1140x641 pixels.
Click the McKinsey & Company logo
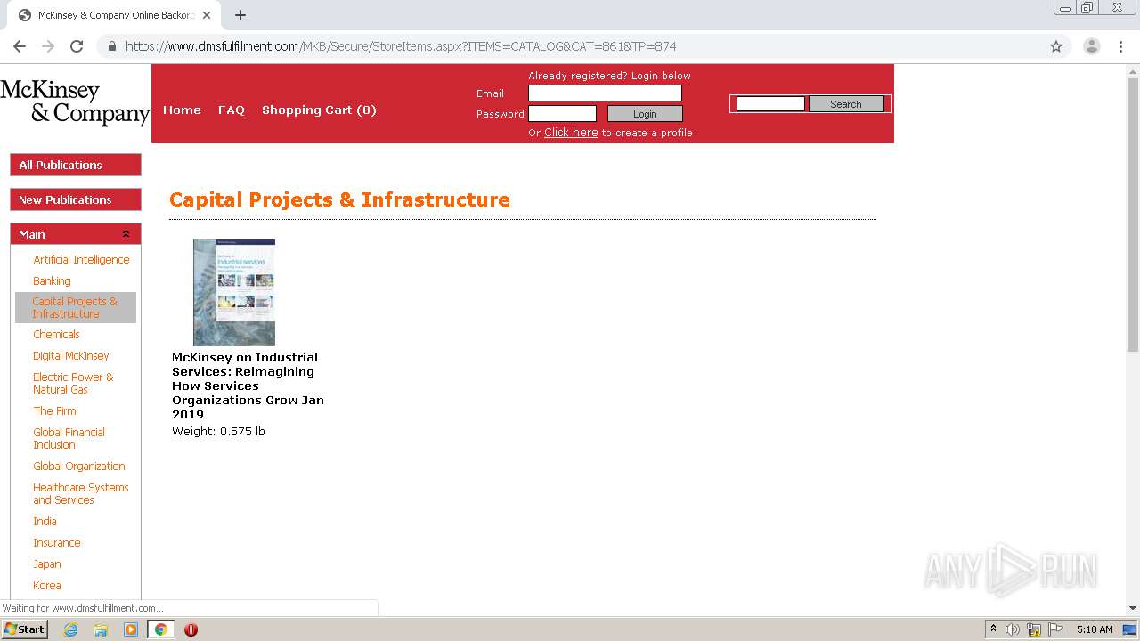tap(75, 102)
